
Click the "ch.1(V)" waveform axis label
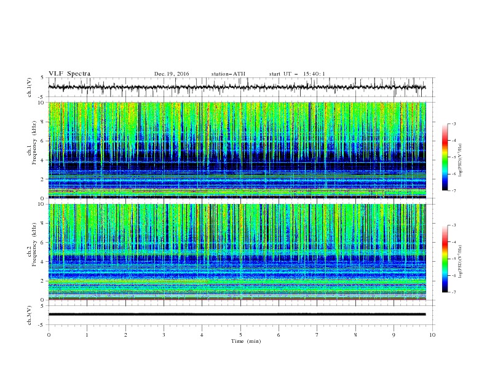[30, 87]
